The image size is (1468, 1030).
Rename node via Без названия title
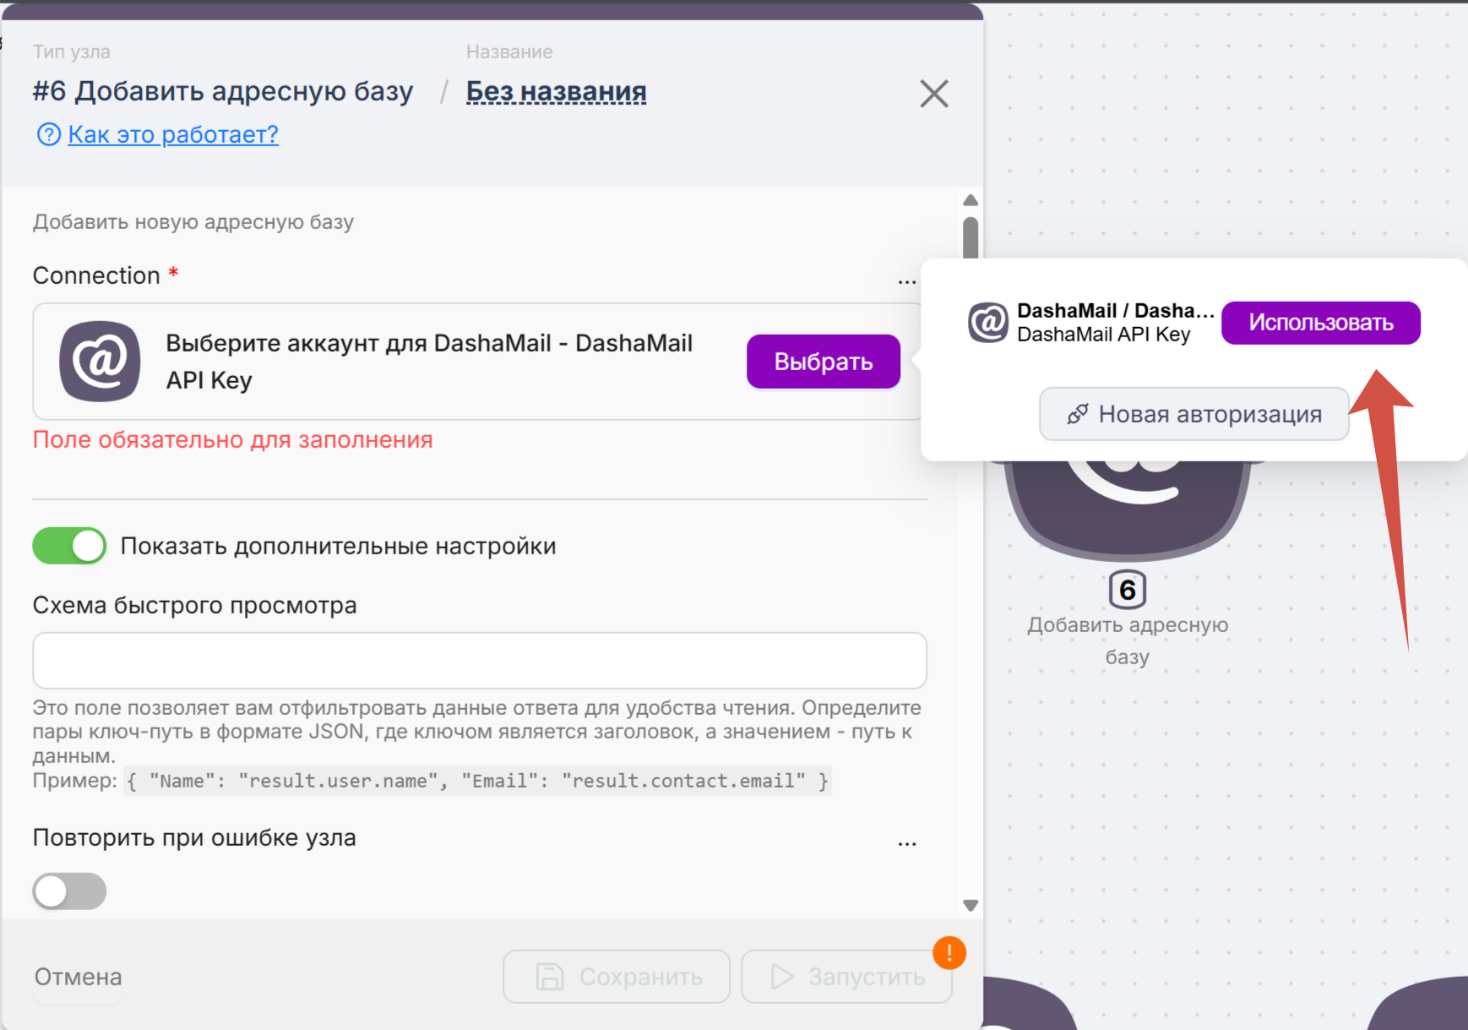(556, 91)
